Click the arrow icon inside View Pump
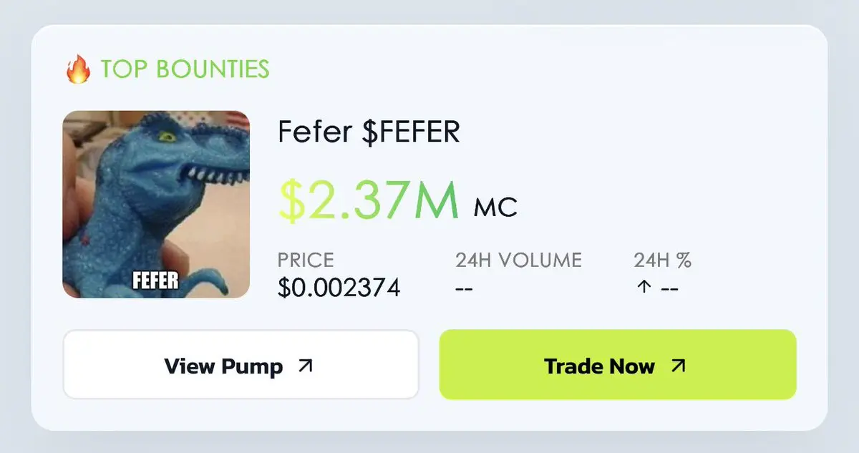Screen dimensions: 859x453 pyautogui.click(x=306, y=366)
